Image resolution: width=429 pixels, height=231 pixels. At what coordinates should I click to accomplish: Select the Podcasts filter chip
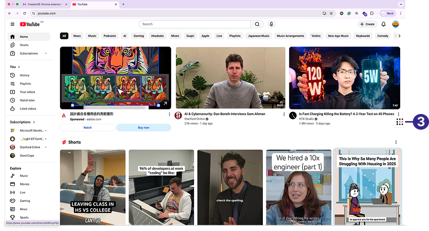pos(110,36)
